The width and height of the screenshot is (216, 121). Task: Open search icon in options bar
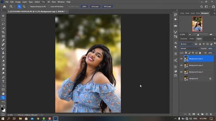(x=201, y=7)
